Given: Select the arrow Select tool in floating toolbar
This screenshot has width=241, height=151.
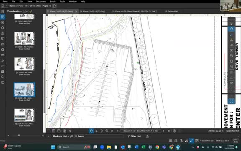Looking at the screenshot, I should click(231, 23).
